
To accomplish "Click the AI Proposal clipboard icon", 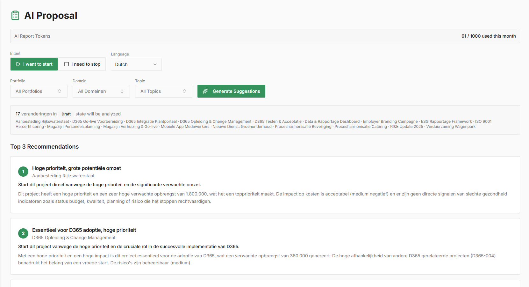I will point(15,15).
